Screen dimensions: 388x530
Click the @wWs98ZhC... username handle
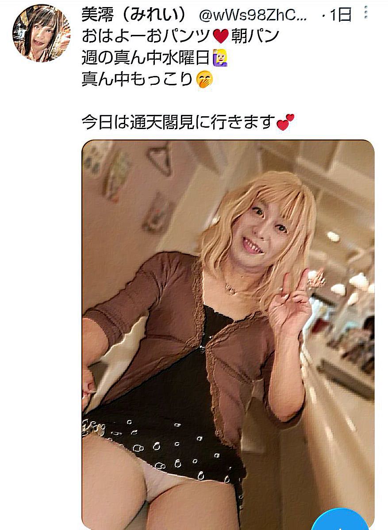(x=253, y=15)
